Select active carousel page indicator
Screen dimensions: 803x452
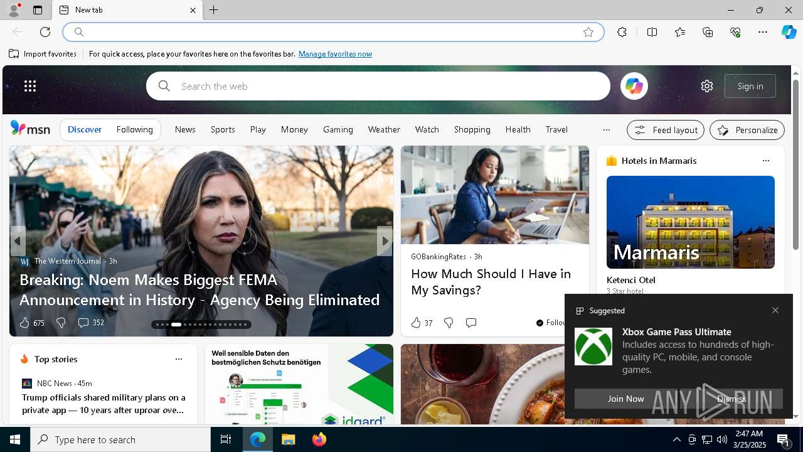pos(176,325)
